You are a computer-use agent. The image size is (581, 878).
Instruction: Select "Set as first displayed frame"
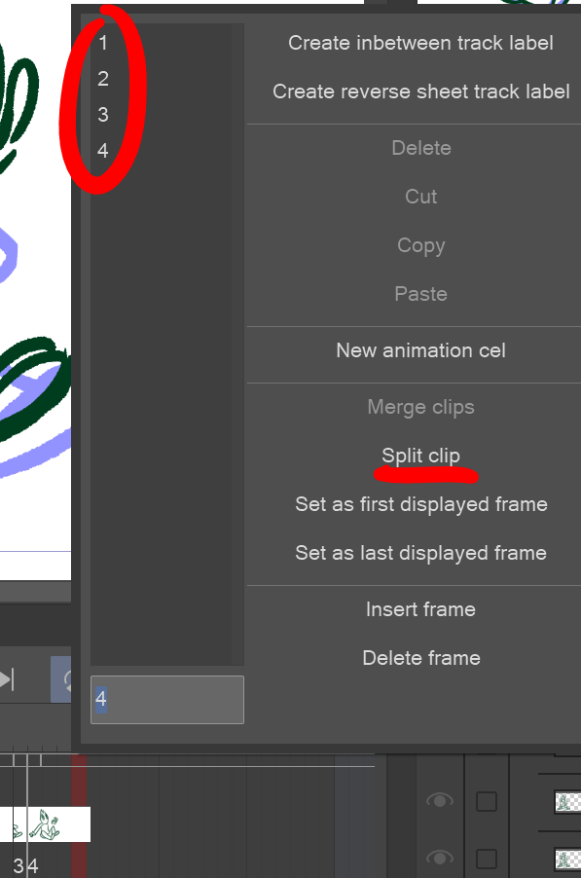tap(421, 504)
